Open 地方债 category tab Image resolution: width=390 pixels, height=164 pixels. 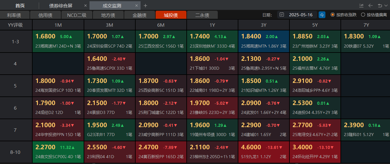click(108, 15)
